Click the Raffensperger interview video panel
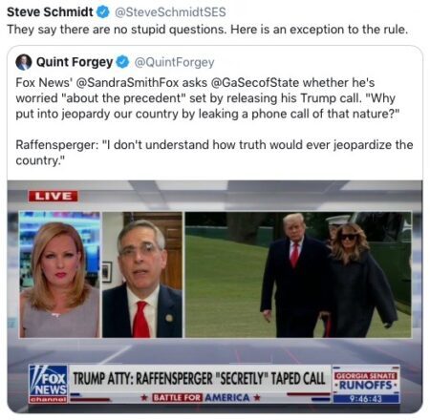The width and height of the screenshot is (430, 420). (x=142, y=274)
